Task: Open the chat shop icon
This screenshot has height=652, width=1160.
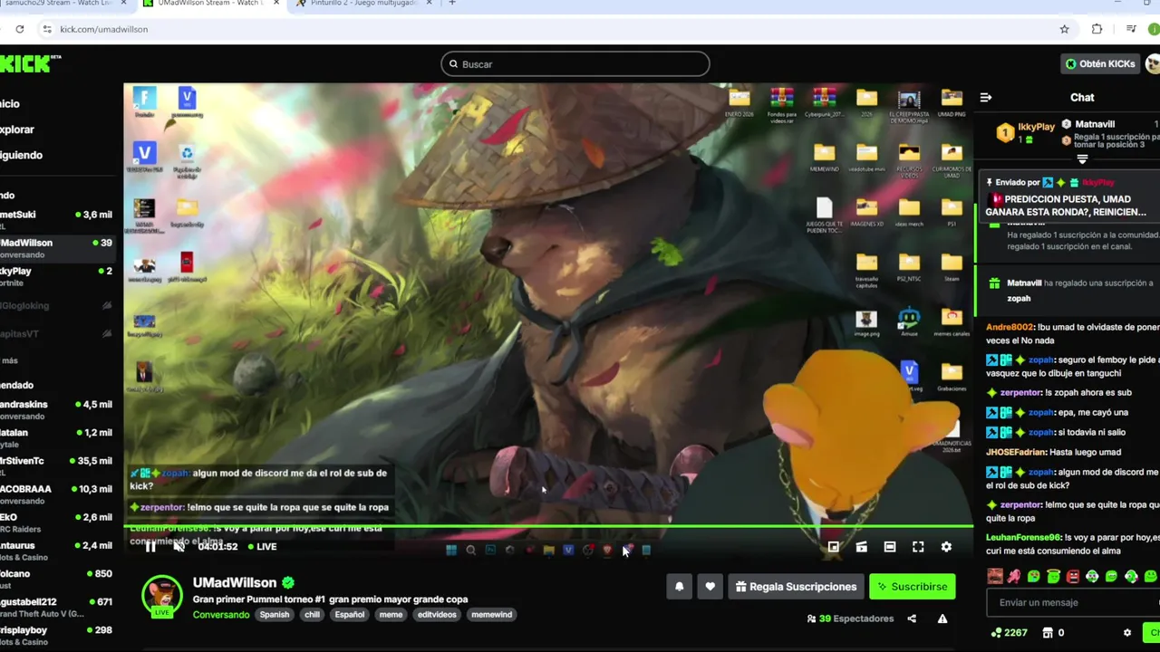Action: [x=1048, y=633]
